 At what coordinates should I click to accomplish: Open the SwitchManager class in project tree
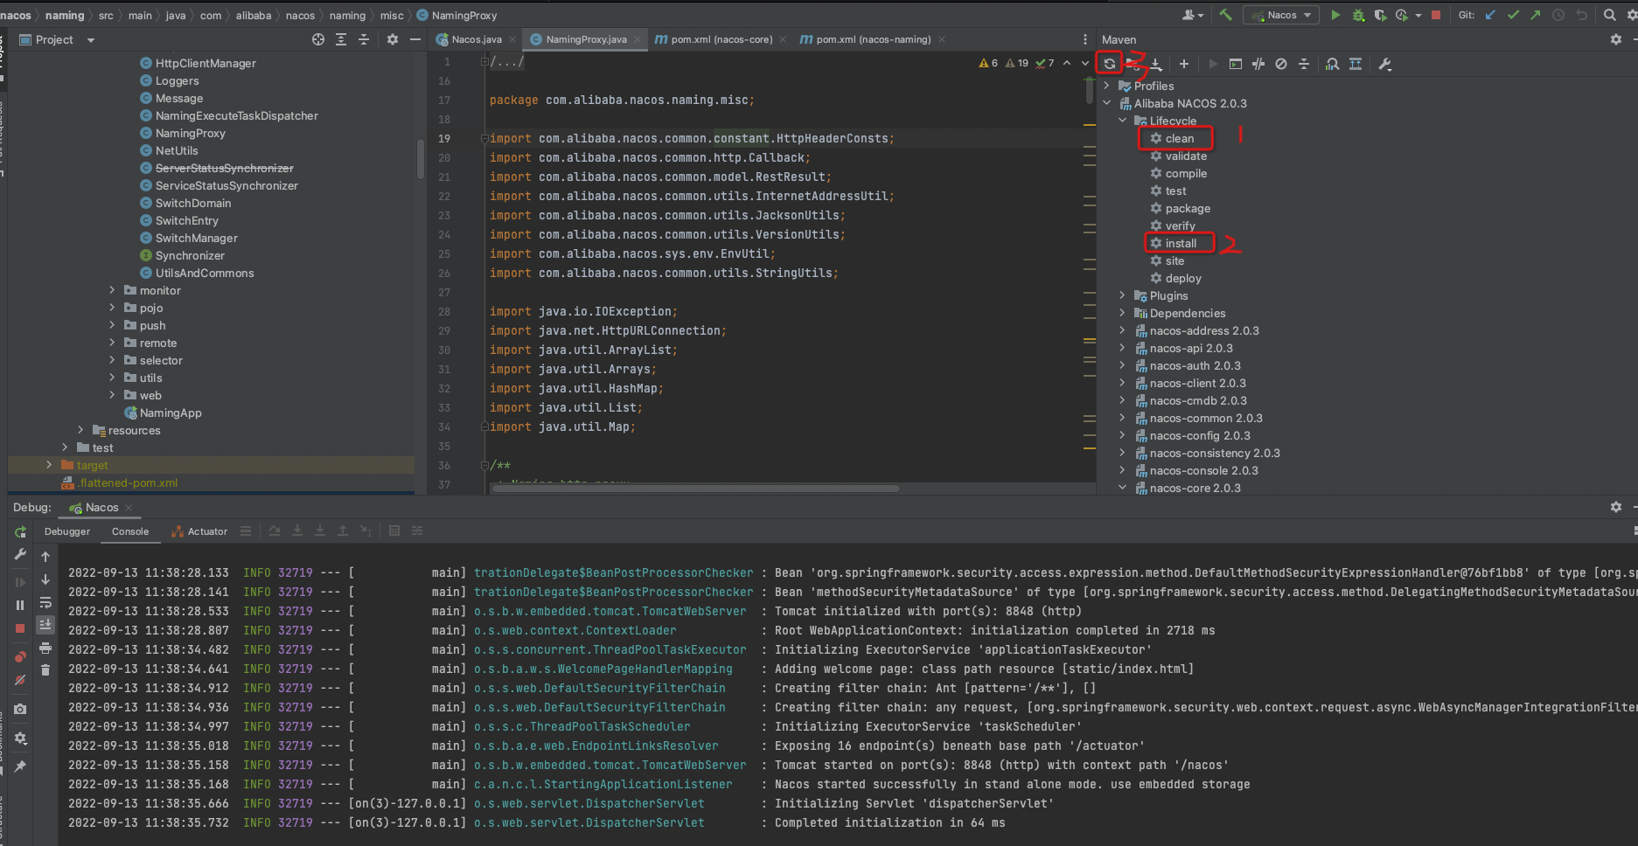(196, 238)
